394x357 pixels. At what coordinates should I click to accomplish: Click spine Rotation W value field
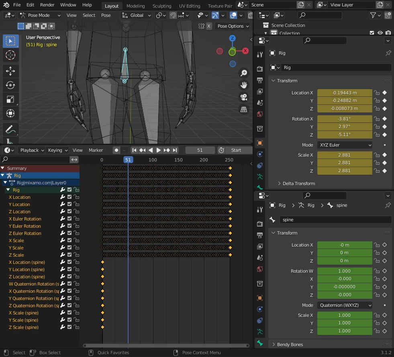tap(345, 271)
